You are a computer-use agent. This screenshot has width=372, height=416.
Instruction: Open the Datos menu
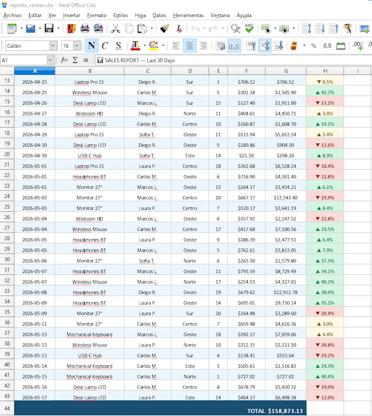coord(159,15)
